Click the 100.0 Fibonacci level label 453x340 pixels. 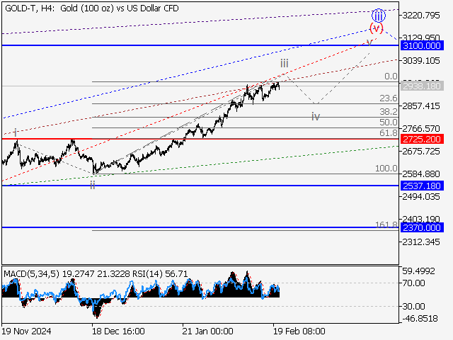386,169
